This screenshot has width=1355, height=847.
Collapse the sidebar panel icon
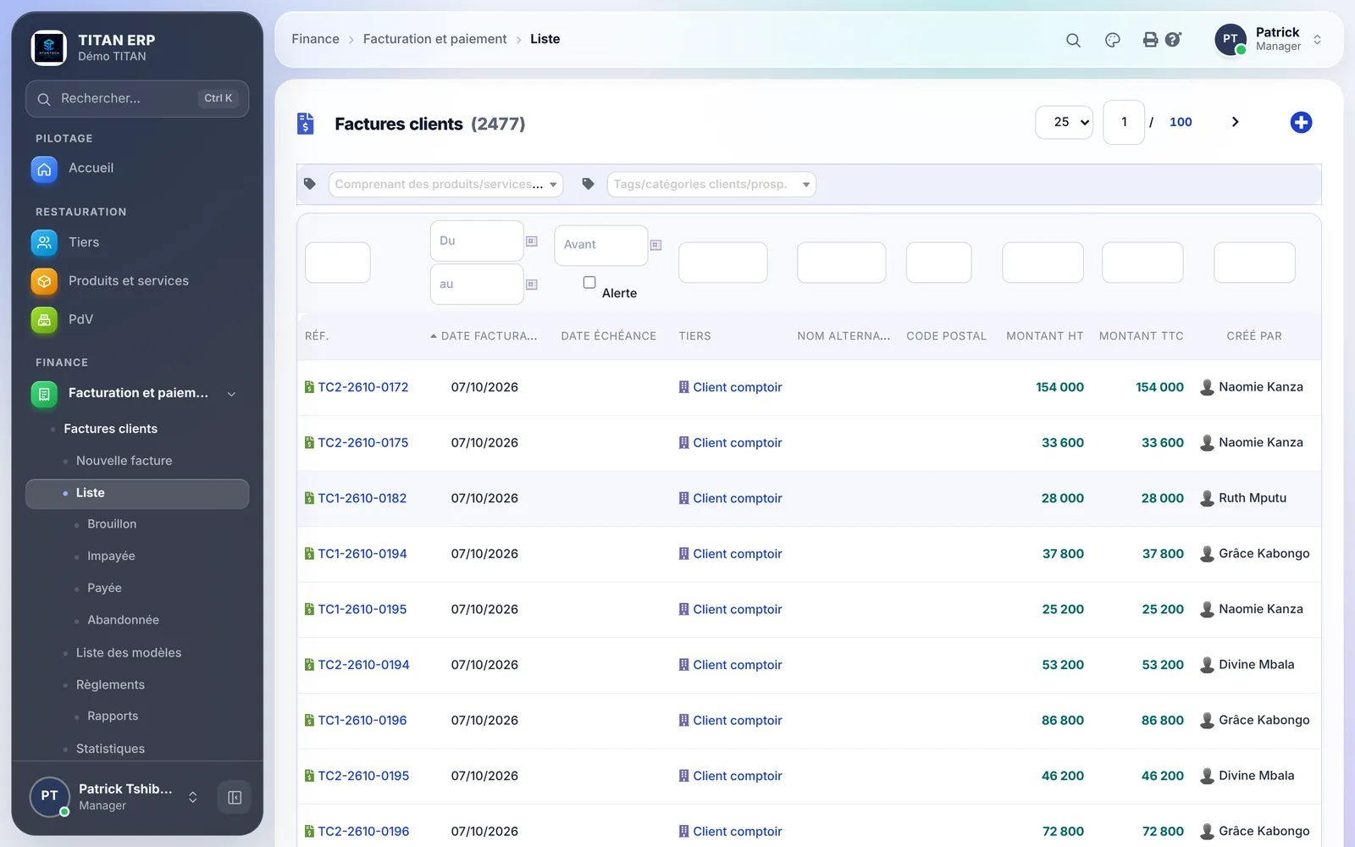click(235, 797)
